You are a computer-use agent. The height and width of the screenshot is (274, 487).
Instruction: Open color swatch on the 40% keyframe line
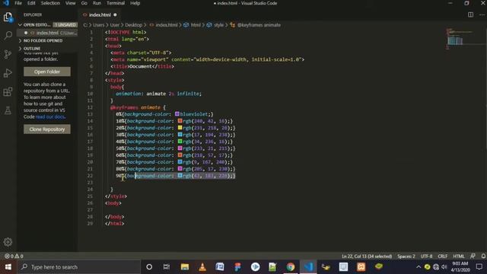180,142
